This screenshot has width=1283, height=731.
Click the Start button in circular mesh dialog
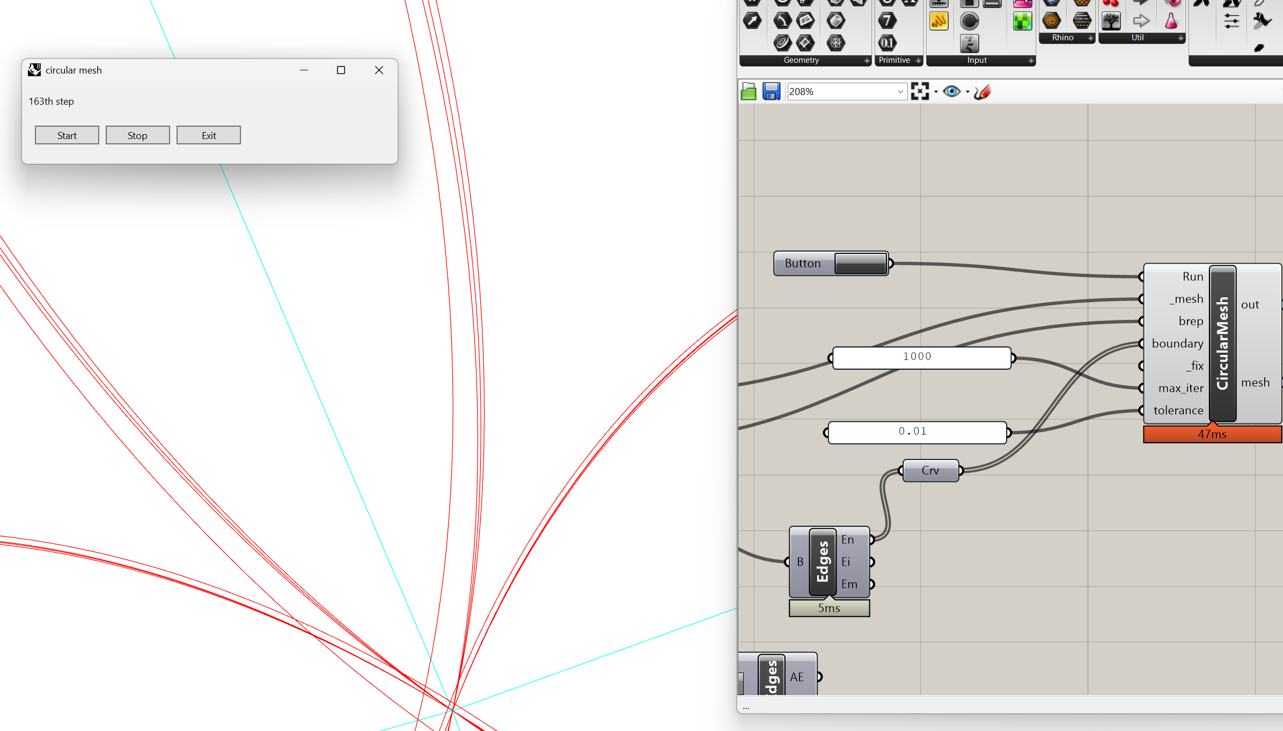click(67, 135)
